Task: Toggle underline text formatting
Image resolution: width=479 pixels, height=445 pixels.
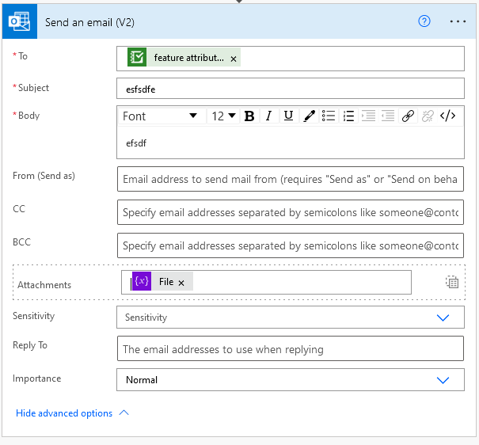Action: coord(288,116)
